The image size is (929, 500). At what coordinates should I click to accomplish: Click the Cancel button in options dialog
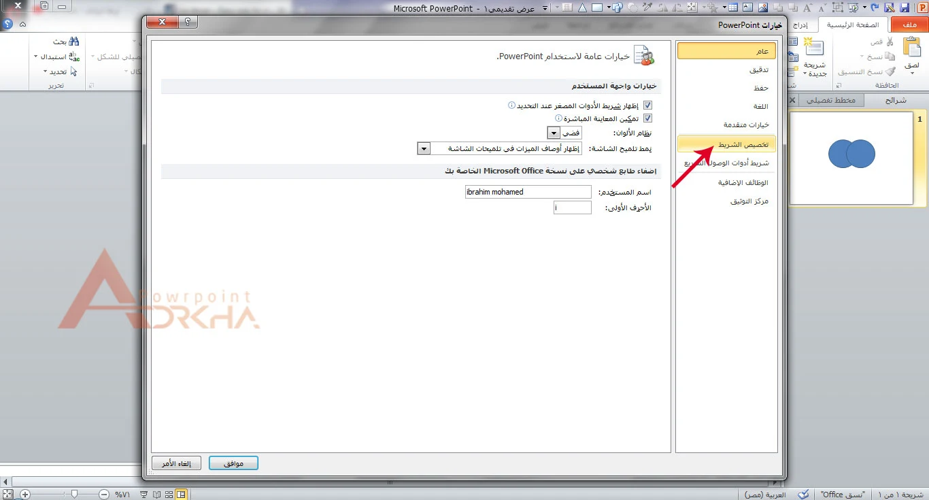pyautogui.click(x=176, y=463)
